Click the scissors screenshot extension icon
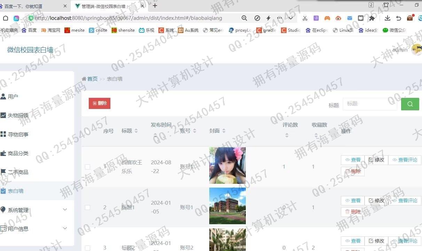The height and width of the screenshot is (251, 422). (305, 18)
